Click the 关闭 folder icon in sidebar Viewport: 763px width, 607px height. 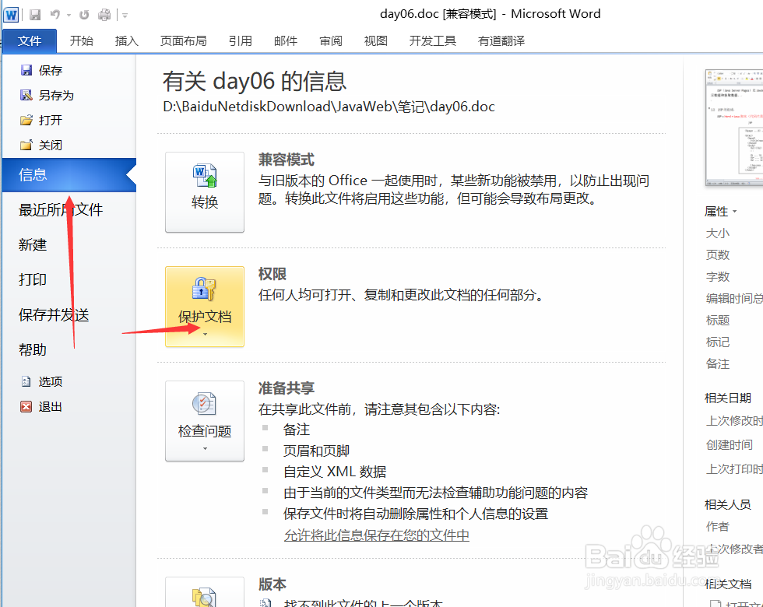click(x=26, y=145)
